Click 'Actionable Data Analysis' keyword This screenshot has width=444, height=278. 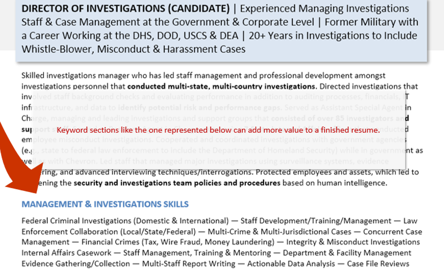291,264
